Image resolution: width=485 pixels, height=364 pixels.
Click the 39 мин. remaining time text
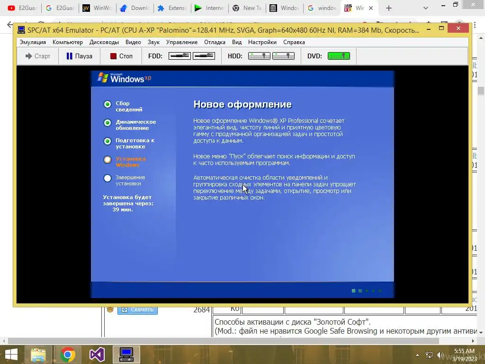click(x=123, y=209)
